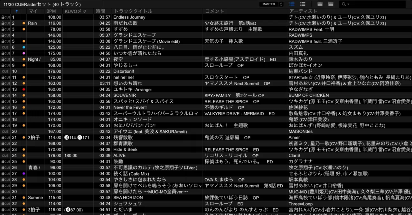The image size is (412, 215).
Task: Click the Rain tag of track 2
Action: (x=32, y=23)
